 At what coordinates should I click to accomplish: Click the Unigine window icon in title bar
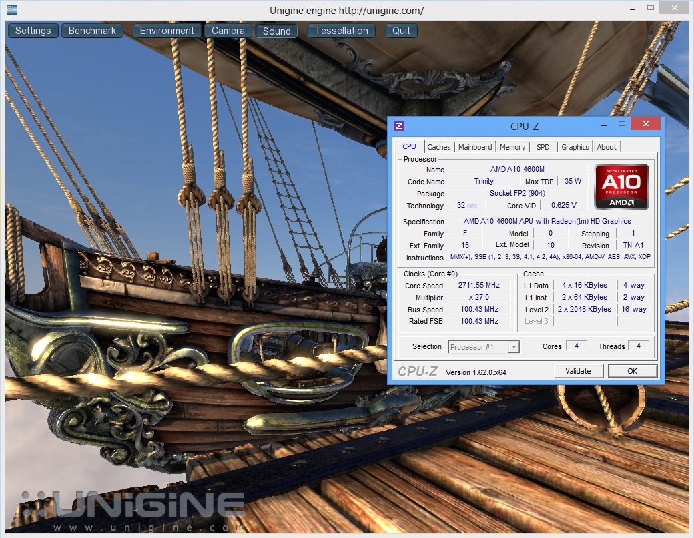click(x=12, y=10)
